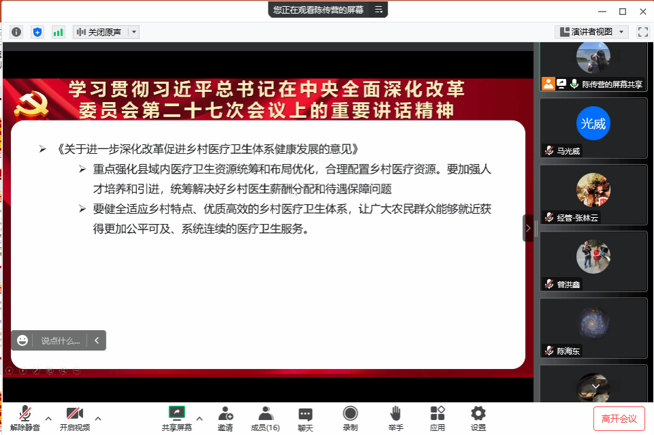Click the 说点什么 chat input box

[60, 340]
